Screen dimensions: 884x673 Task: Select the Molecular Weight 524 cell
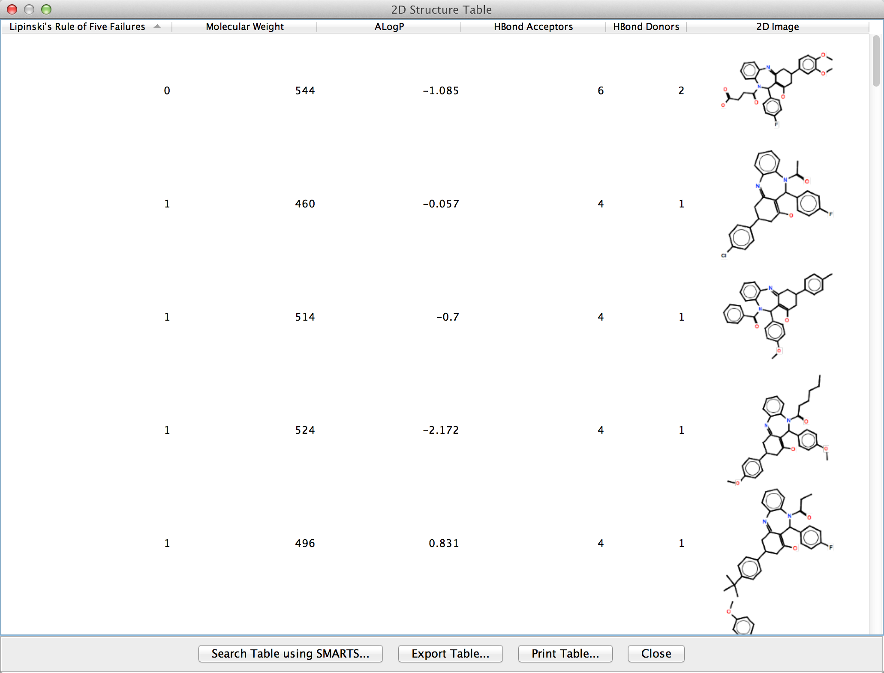tap(305, 430)
